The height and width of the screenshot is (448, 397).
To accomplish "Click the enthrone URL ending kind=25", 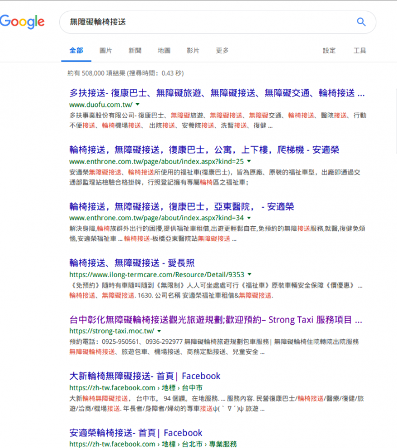I will pyautogui.click(x=157, y=161).
